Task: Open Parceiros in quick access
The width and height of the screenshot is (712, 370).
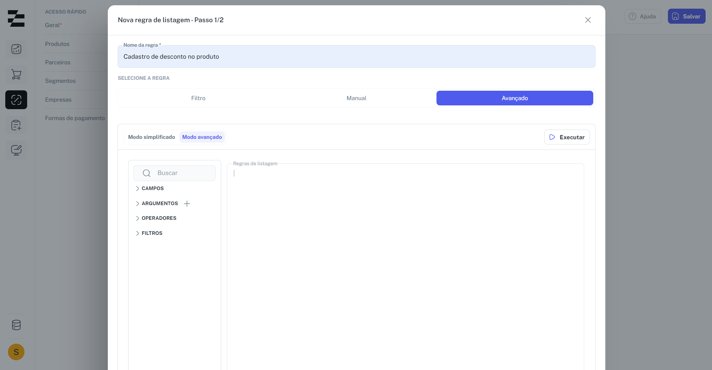Action: click(x=58, y=62)
